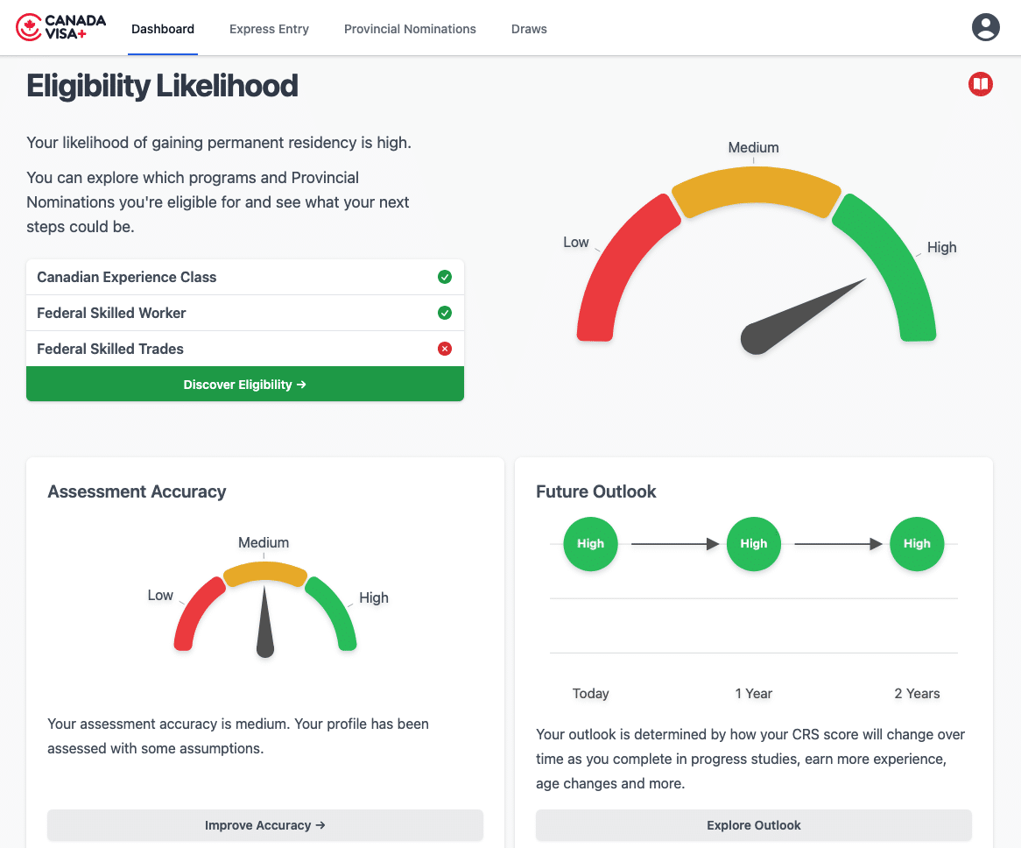Click the Explore Outlook button
Screen dimensions: 1021x848
(x=754, y=825)
